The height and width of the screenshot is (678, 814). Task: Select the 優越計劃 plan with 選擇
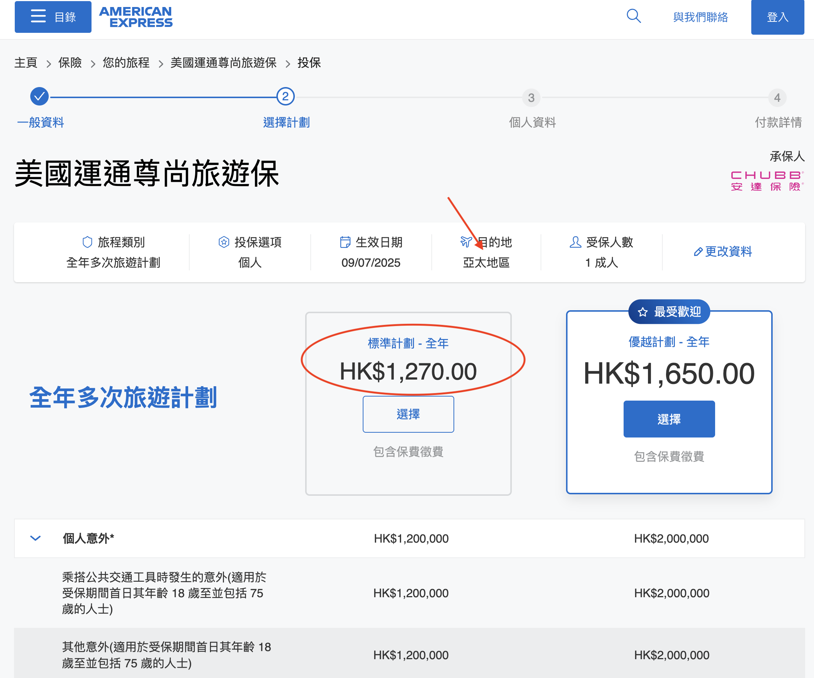point(669,419)
